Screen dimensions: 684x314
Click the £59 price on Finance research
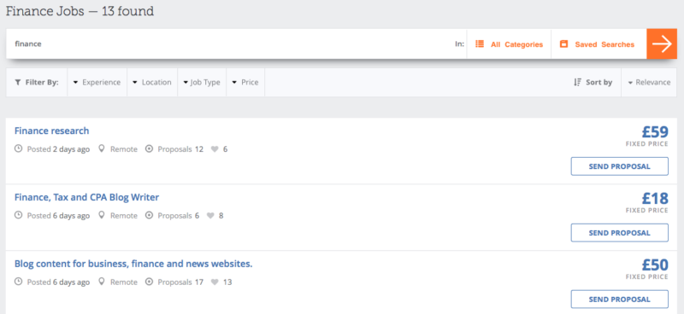coord(655,132)
